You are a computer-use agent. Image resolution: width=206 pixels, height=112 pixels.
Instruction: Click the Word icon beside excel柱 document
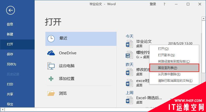point(129,83)
